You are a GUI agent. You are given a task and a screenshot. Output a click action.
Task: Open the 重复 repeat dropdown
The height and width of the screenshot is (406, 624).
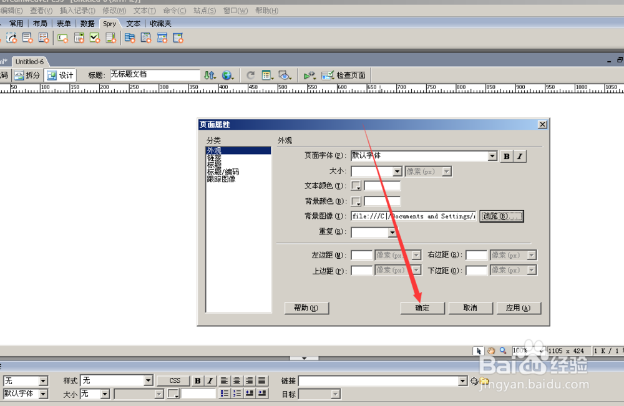[x=392, y=232]
